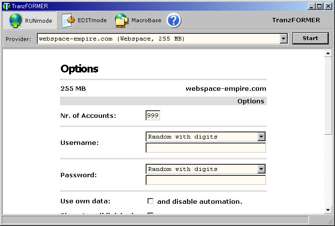Click the TranzFORMER title bar app icon
The height and width of the screenshot is (226, 335).
tap(6, 6)
